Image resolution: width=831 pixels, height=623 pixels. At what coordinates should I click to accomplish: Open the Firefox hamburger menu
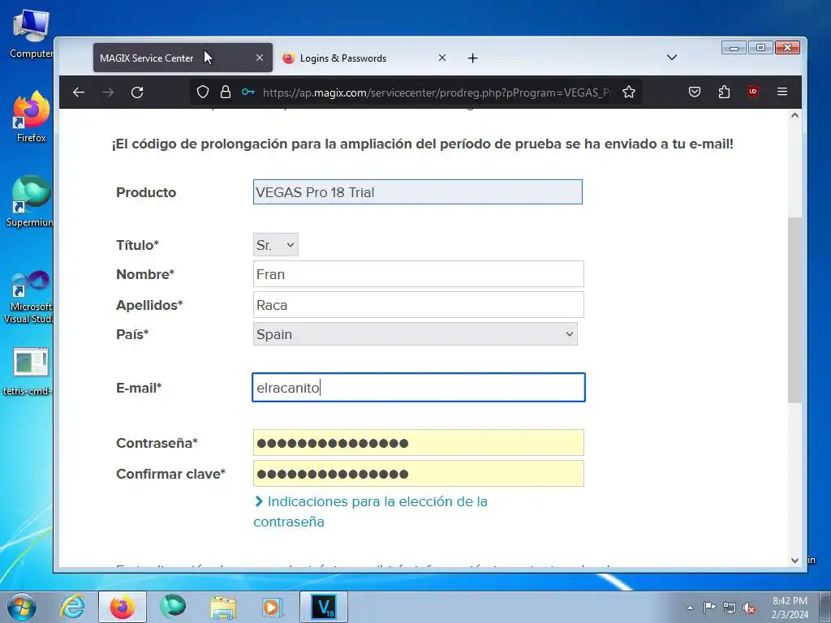(x=782, y=92)
